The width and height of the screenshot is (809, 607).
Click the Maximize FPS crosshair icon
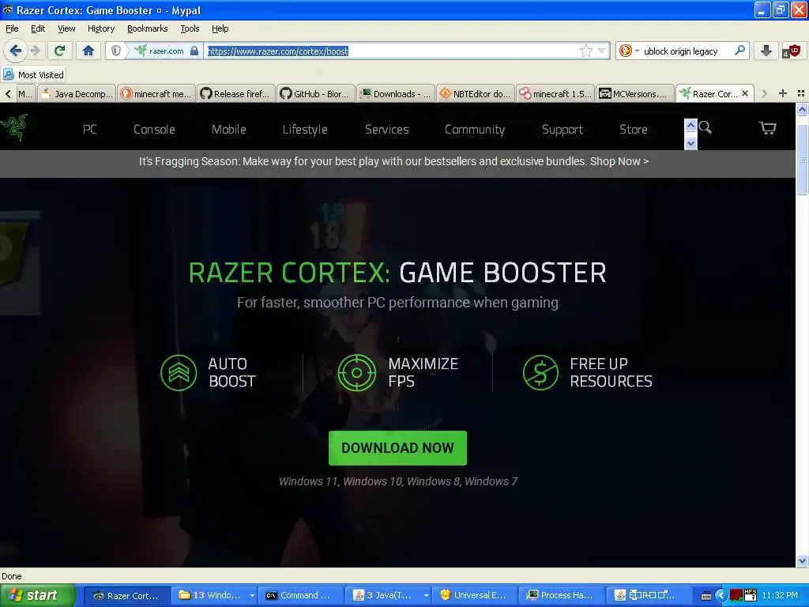click(x=357, y=372)
